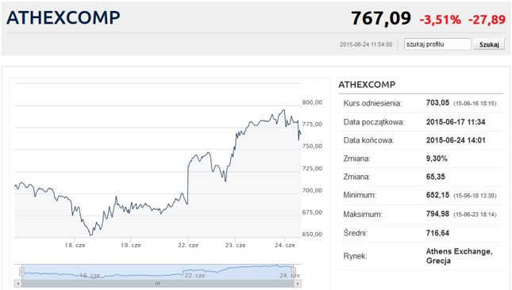512x290 pixels.
Task: Click the Minimum date (15-06-18 13:30)
Action: point(475,196)
